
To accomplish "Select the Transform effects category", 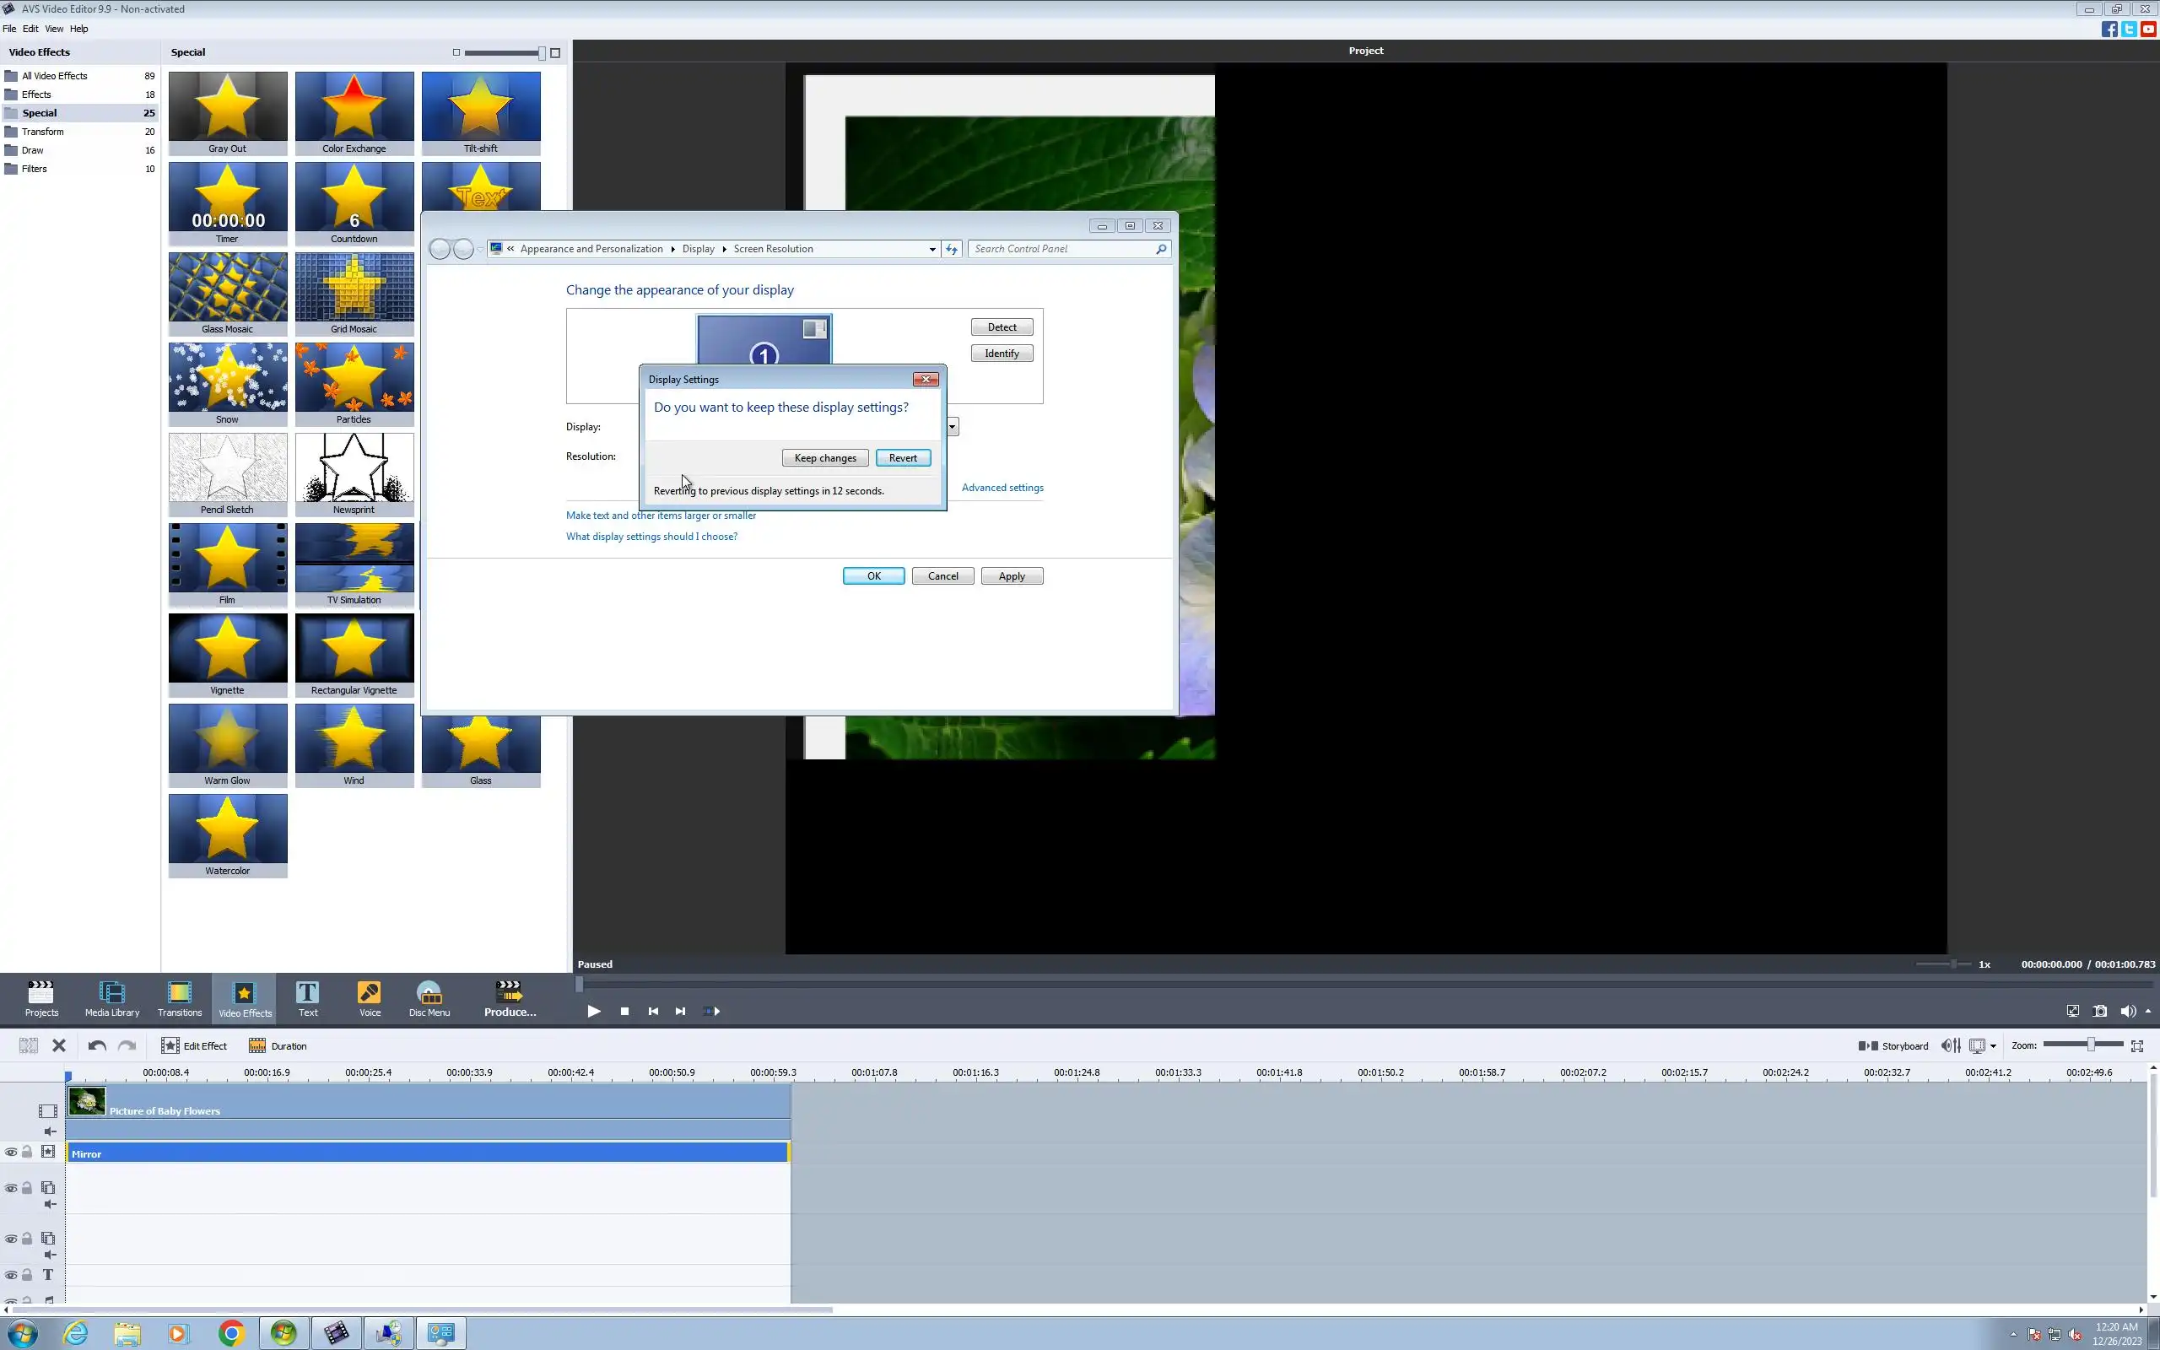I will click(x=43, y=132).
